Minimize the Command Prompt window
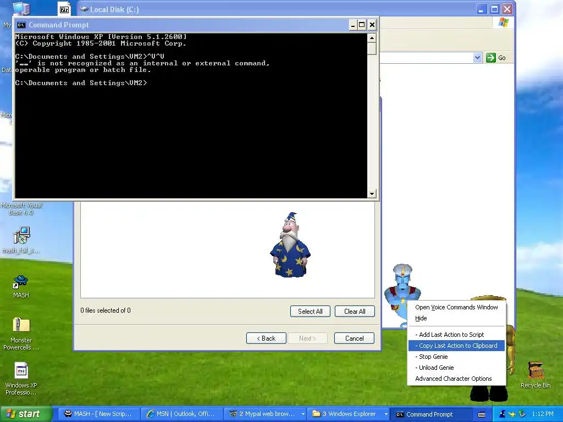Screen dimensions: 563x422 (x=352, y=25)
